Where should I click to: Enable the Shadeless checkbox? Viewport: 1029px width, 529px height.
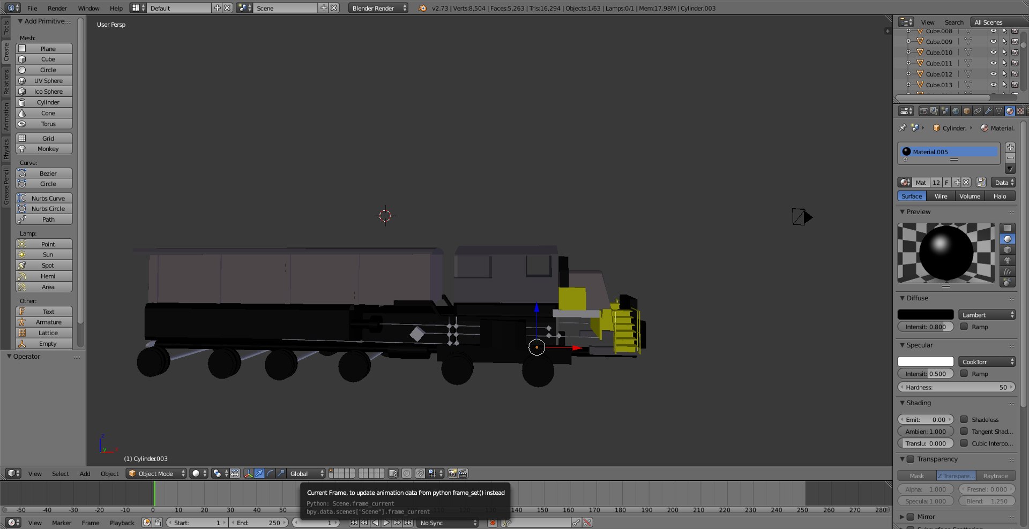[964, 419]
